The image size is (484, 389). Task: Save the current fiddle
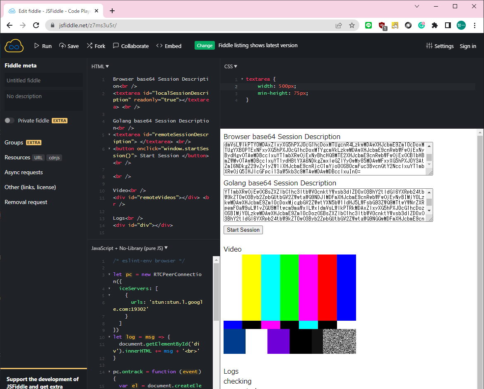pyautogui.click(x=69, y=46)
